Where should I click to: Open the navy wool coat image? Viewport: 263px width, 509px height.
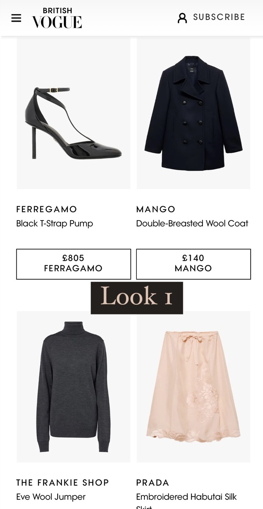click(194, 113)
